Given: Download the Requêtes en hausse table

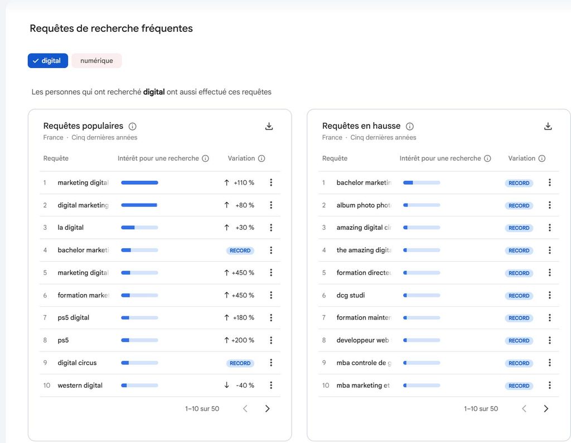Looking at the screenshot, I should tap(548, 127).
